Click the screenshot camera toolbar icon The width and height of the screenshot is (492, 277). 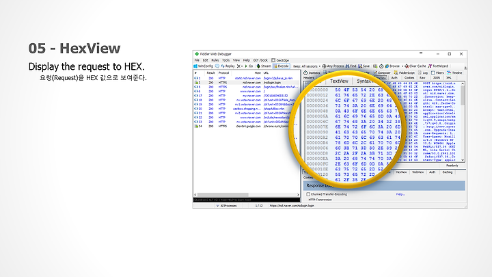pos(375,66)
